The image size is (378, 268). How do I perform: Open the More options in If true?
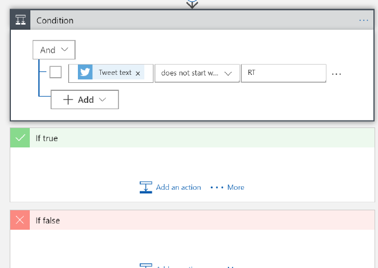pos(227,187)
